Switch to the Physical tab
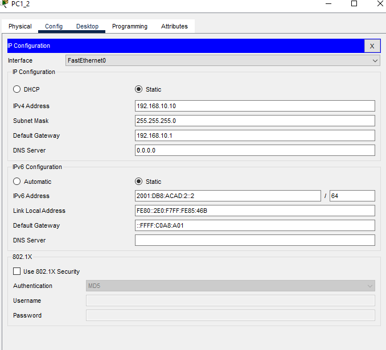 pyautogui.click(x=20, y=26)
